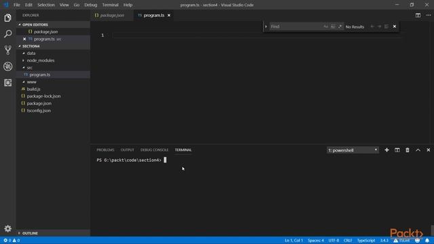Close the terminal panel

click(428, 150)
